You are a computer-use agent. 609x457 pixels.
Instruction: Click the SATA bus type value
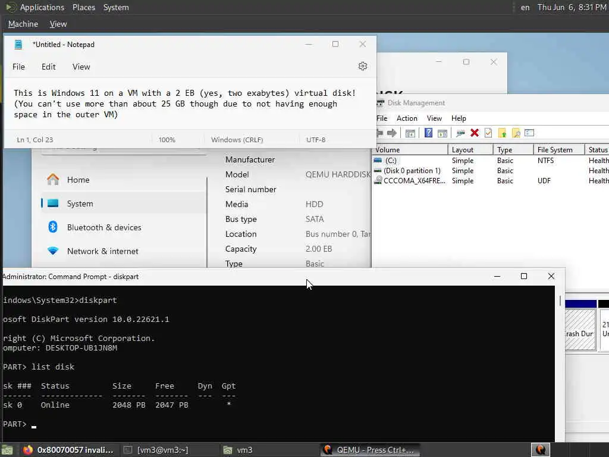click(x=315, y=219)
